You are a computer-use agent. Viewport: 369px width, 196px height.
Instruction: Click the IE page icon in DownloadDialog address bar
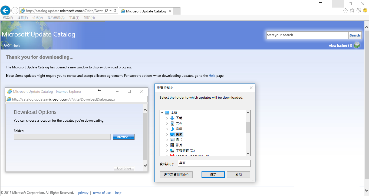click(x=9, y=99)
